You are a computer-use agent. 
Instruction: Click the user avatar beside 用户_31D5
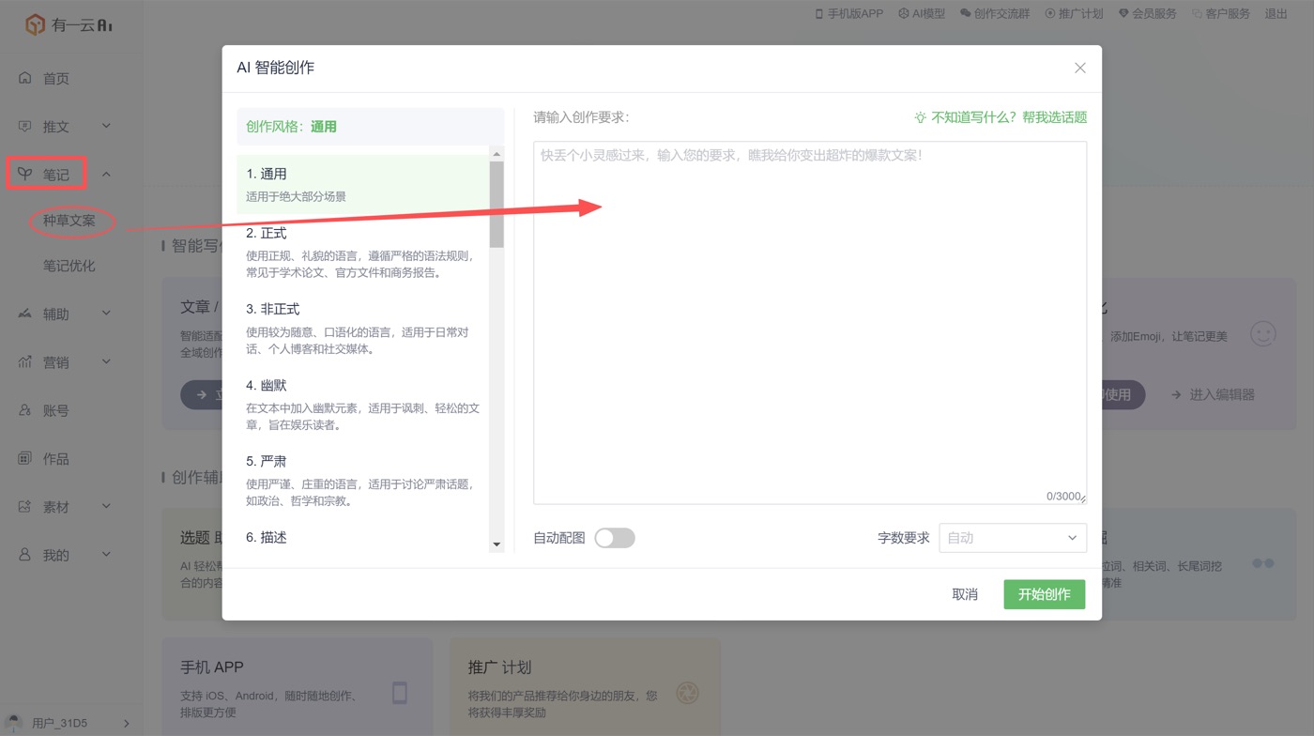tap(14, 723)
